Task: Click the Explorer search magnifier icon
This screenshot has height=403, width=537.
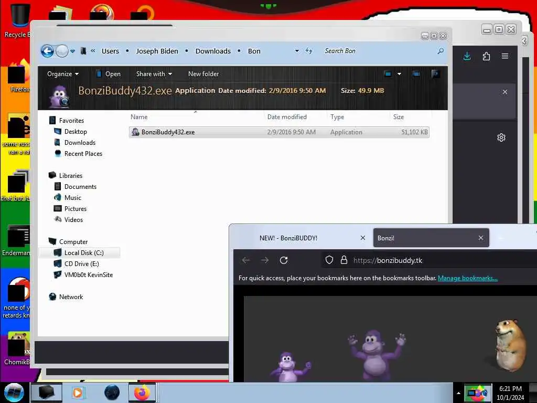Action: click(x=441, y=51)
